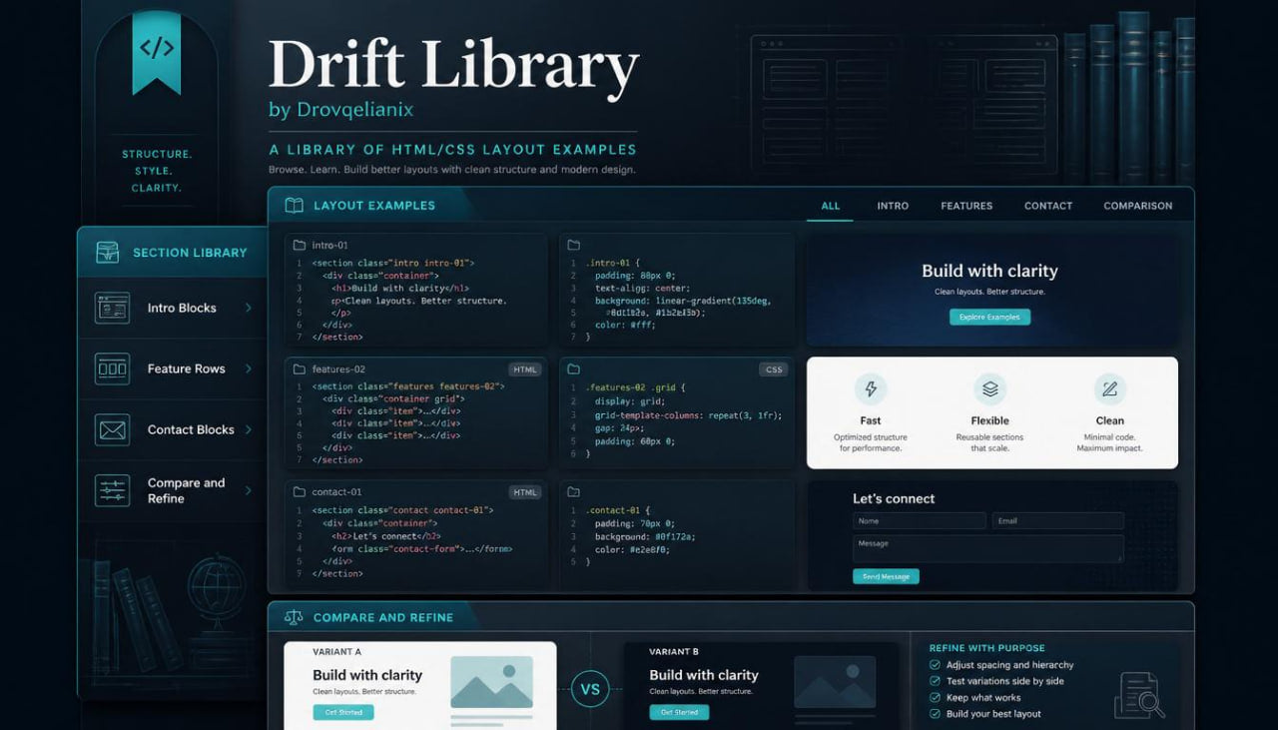Switch to the FEATURES tab
Screen dimensions: 1278x730
pos(966,206)
